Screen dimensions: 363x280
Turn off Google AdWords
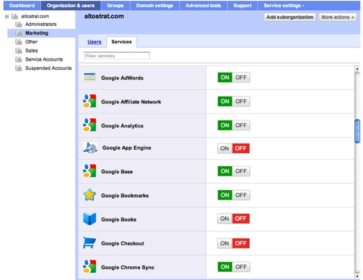[241, 77]
